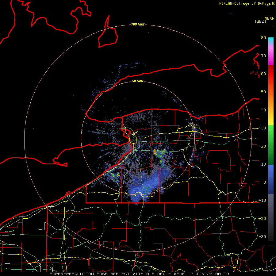Image resolution: width=276 pixels, height=276 pixels.
Task: Click the 0 dBZ scale value
Action: tap(265, 182)
